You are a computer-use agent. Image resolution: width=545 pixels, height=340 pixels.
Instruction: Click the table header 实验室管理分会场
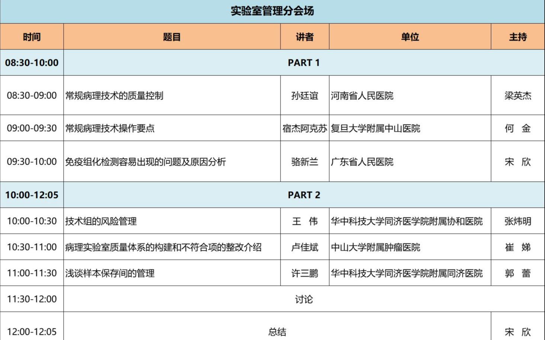click(x=272, y=11)
